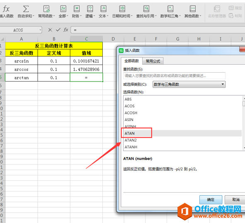Select column header A

point(22,39)
